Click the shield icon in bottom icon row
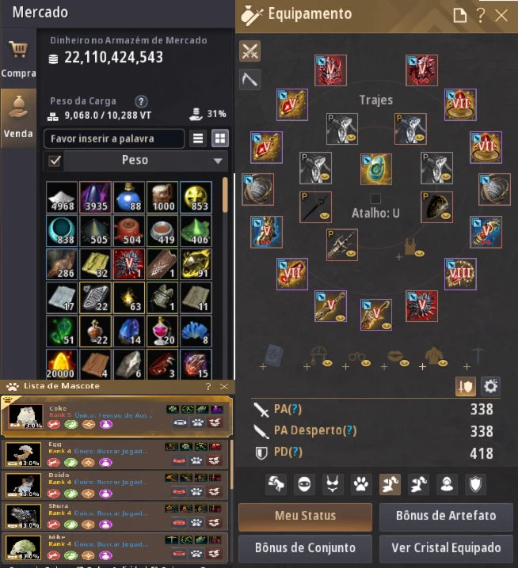 pos(475,484)
